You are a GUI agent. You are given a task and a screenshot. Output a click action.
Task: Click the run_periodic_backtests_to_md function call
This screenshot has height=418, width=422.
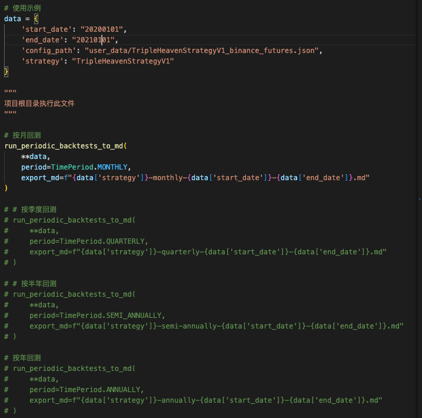tap(65, 146)
